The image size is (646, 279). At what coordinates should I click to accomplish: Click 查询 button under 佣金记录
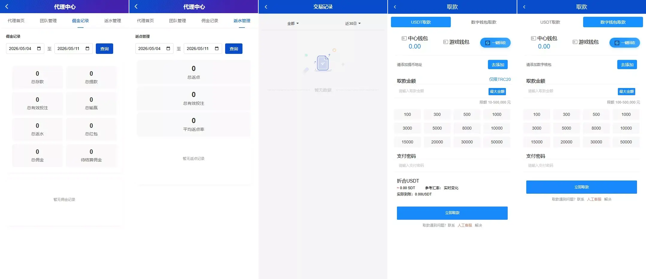(x=104, y=48)
